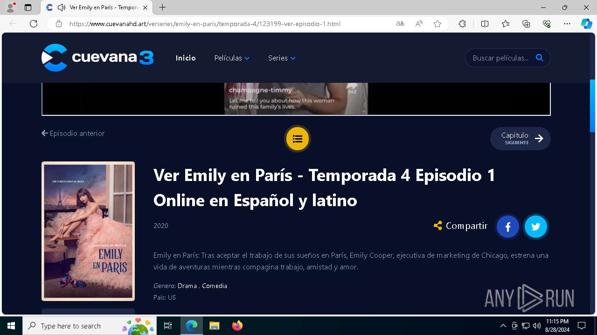This screenshot has width=597, height=335.
Task: Mute the tab audio icon
Action: click(x=62, y=7)
